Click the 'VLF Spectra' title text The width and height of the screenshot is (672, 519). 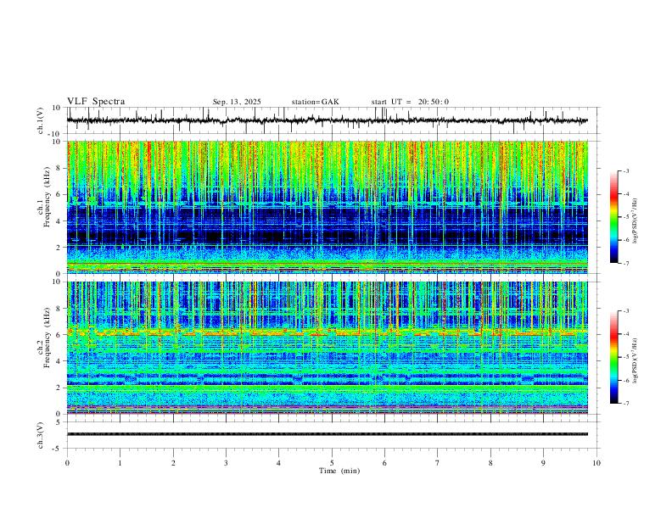96,102
